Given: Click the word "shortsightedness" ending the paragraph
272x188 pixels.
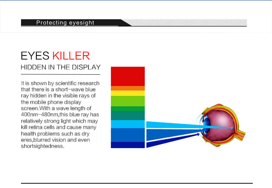Looking at the screenshot, I should 42,146.
